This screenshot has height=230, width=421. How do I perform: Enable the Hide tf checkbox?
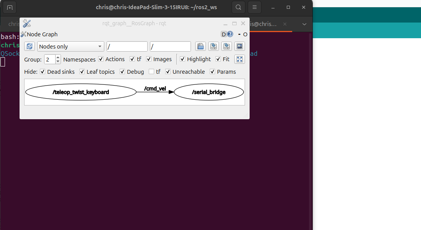[x=151, y=72]
